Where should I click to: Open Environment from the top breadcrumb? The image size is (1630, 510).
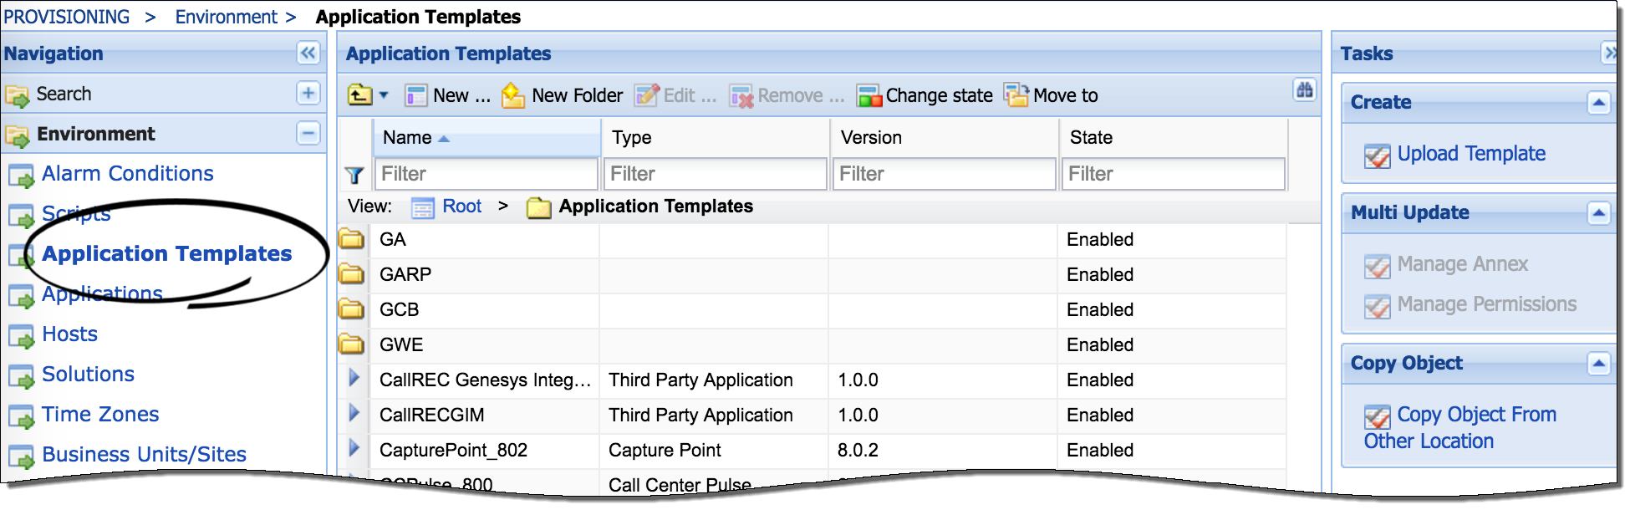point(226,16)
